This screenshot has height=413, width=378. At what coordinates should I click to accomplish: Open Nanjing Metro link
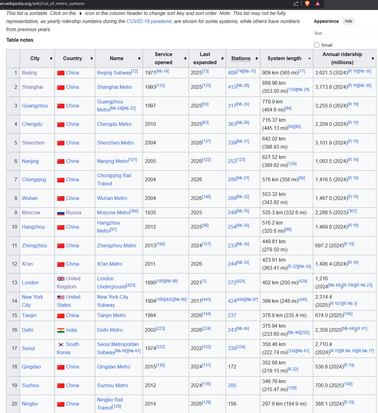[x=112, y=161]
